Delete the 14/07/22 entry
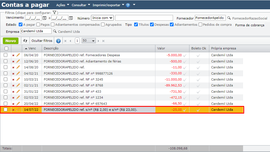The height and width of the screenshot is (152, 270). click(13, 110)
